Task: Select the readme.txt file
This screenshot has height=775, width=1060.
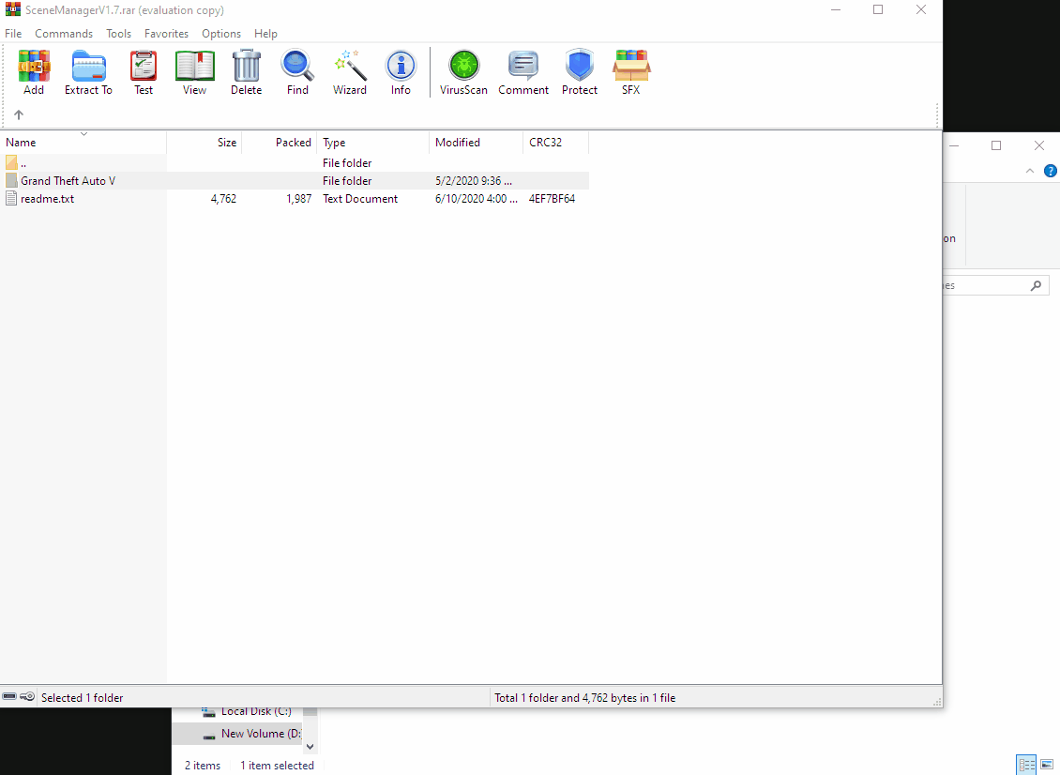Action: click(x=47, y=199)
